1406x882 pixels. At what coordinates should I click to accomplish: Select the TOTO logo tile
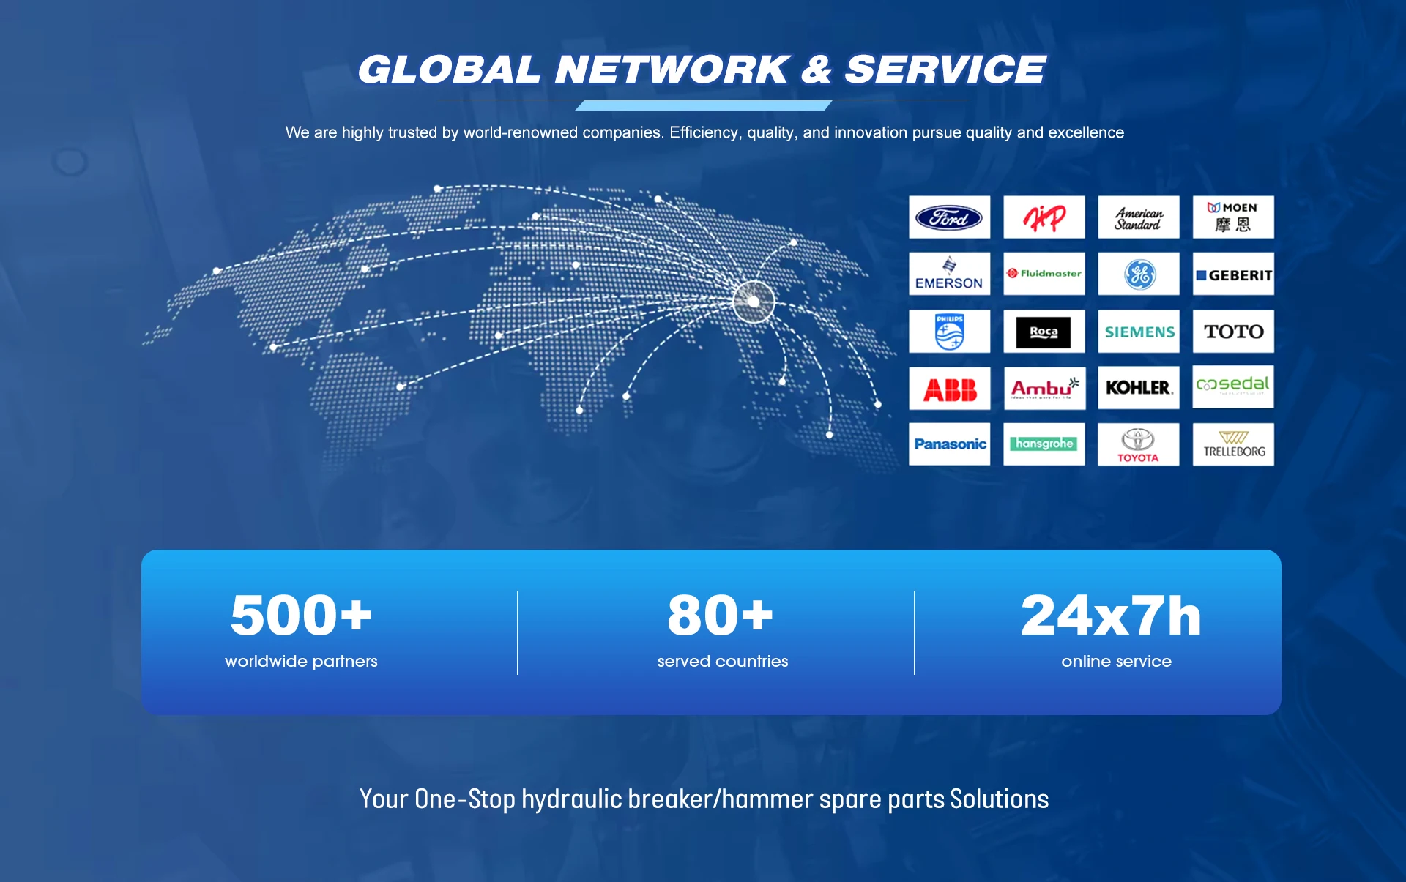(1232, 332)
